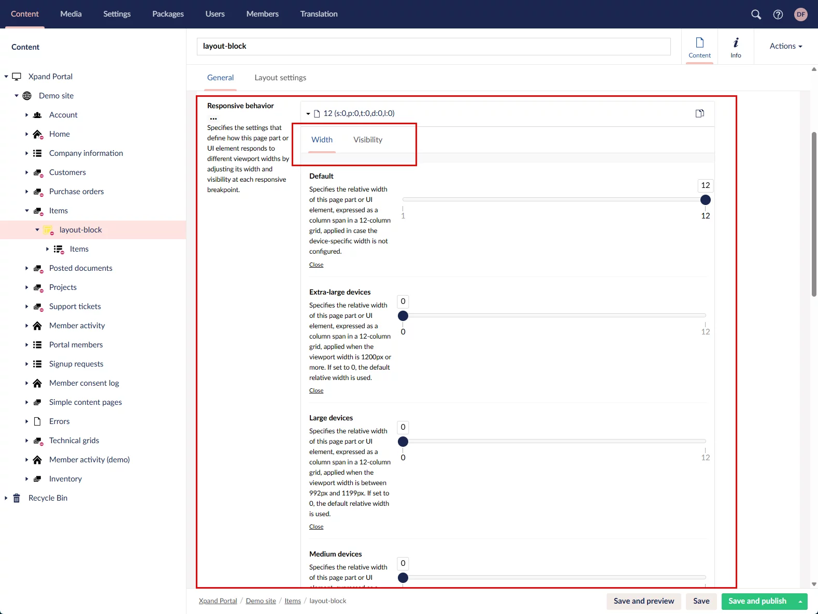818x614 pixels.
Task: Click the Save and preview button
Action: tap(643, 601)
